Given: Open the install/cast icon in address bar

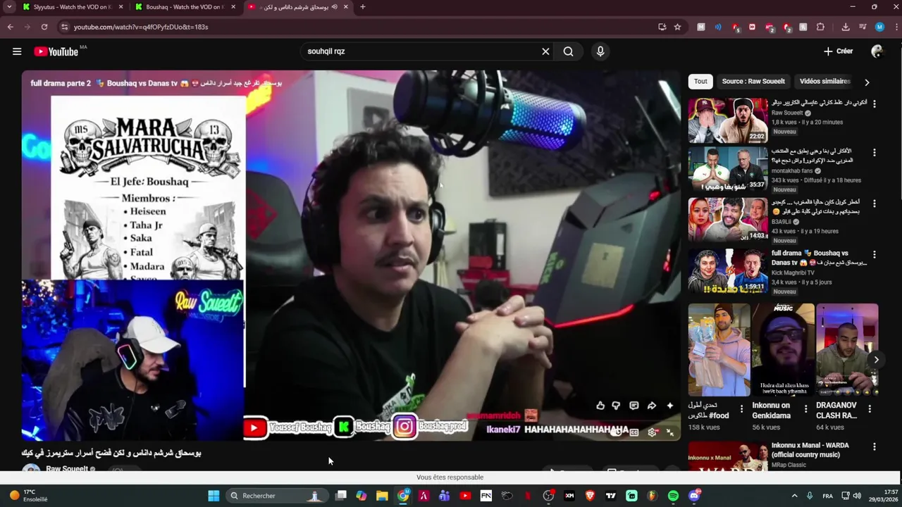Looking at the screenshot, I should tap(662, 27).
